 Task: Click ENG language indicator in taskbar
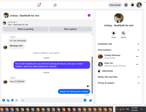click(128, 109)
